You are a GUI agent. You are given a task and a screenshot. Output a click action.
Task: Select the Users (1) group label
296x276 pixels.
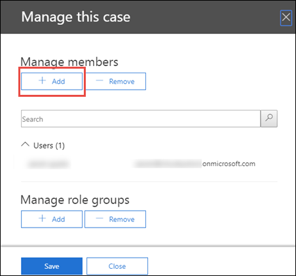coord(49,146)
